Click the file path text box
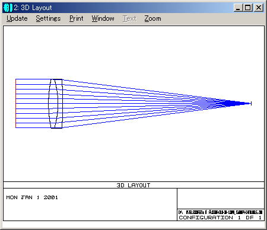267x230 pixels. [220, 212]
